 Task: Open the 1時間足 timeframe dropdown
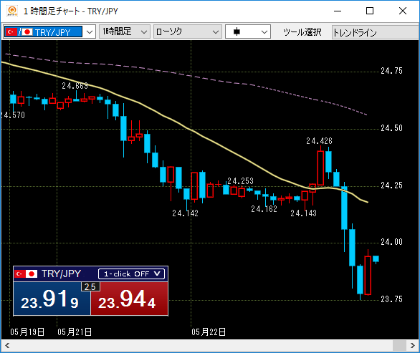124,32
